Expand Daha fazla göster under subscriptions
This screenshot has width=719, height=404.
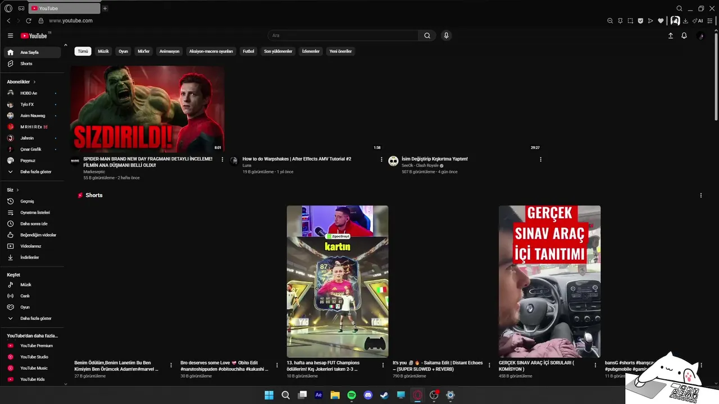tap(33, 172)
